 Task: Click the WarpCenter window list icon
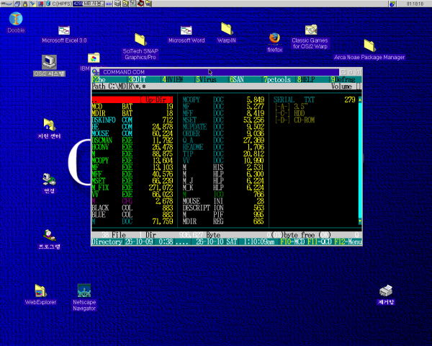(17, 4)
